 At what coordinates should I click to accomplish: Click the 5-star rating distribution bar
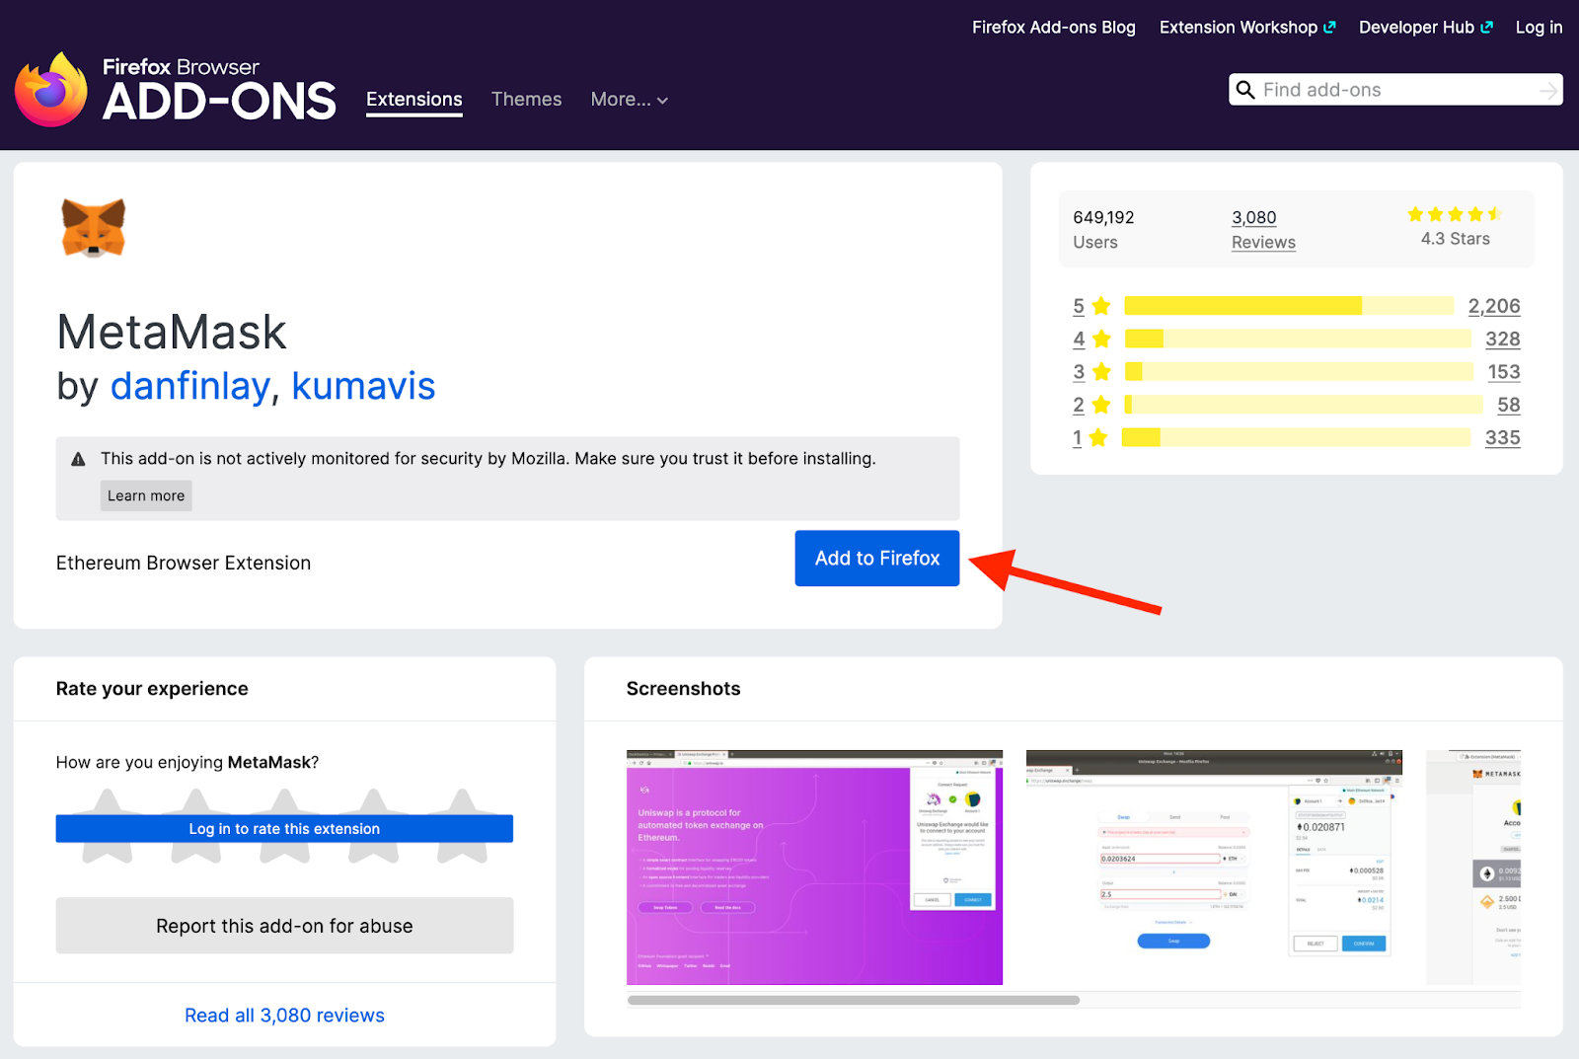point(1289,306)
